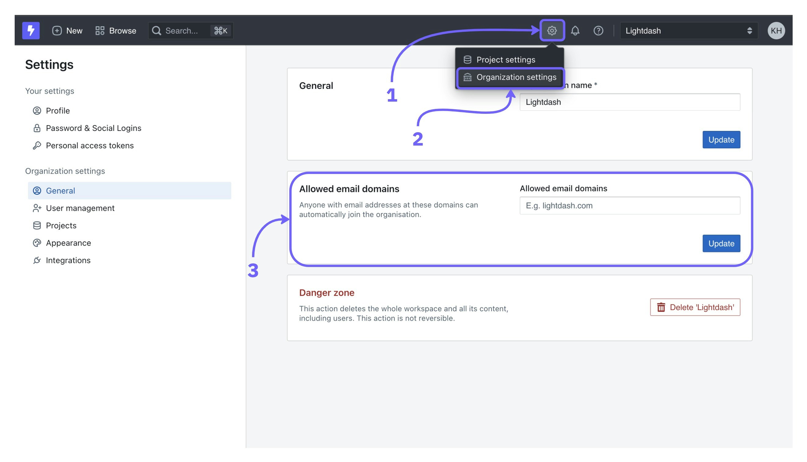Click the help question mark icon
Viewport: 807px width, 462px height.
click(x=599, y=31)
